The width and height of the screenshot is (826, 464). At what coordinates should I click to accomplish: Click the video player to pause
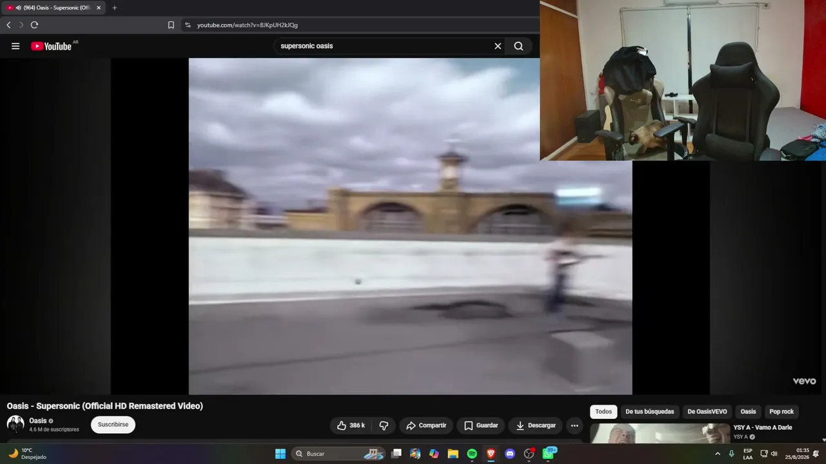click(x=410, y=226)
